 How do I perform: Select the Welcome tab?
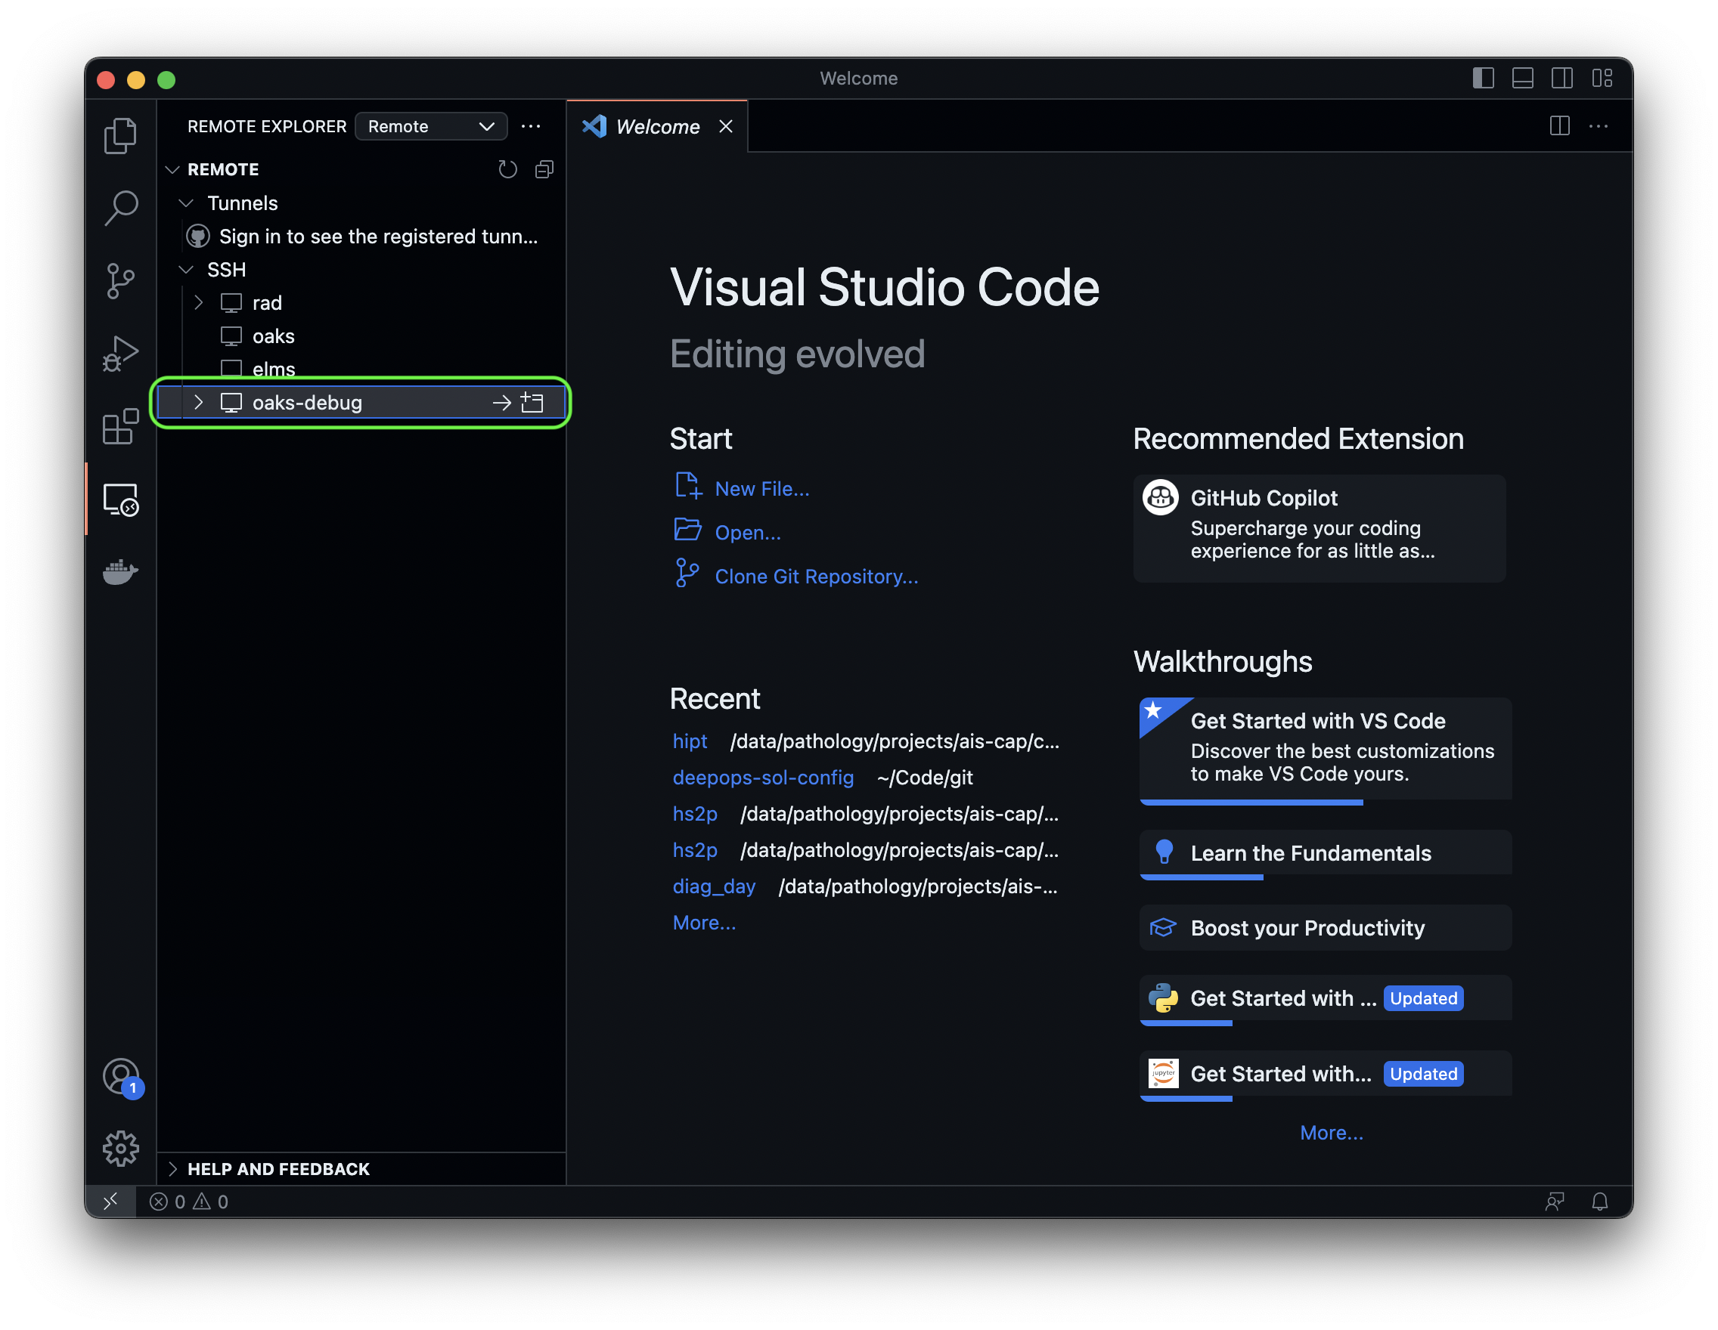point(658,125)
